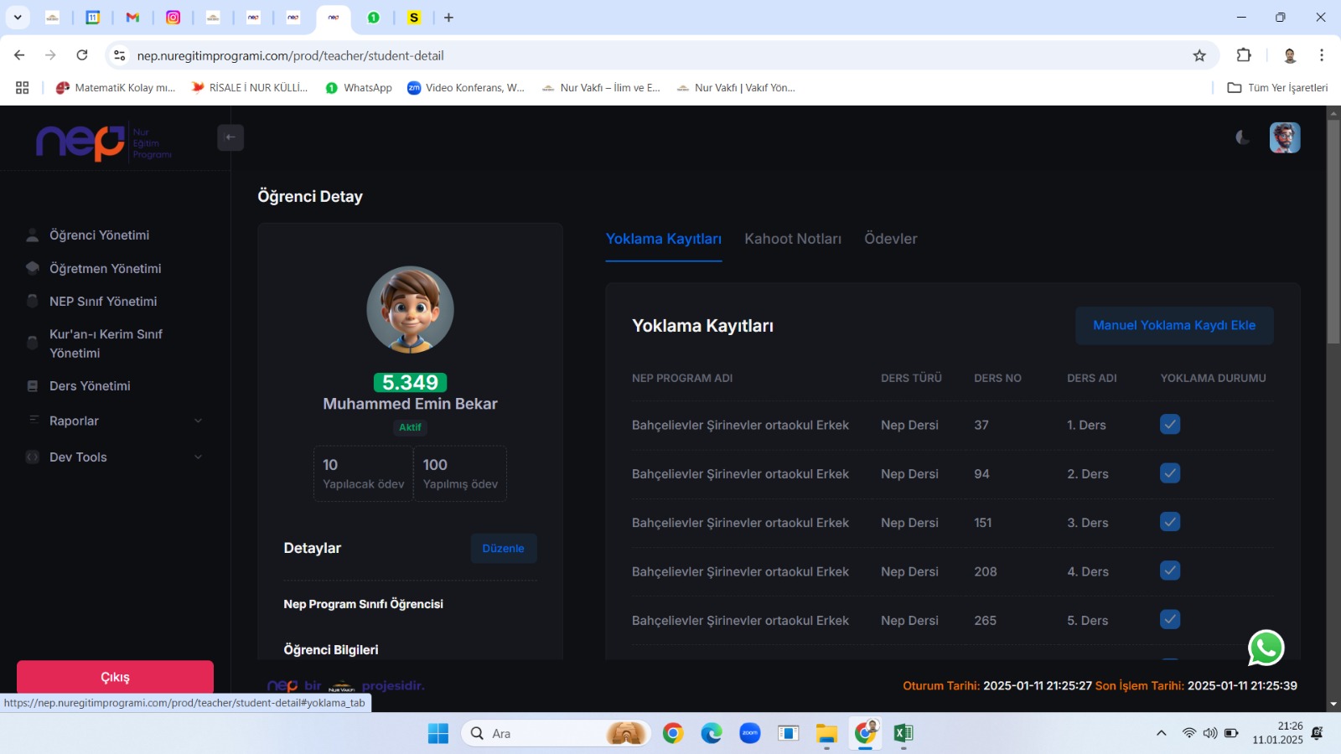Open RİSALE İ NUR KÜLLİ bookmark
The height and width of the screenshot is (754, 1341).
tap(250, 87)
